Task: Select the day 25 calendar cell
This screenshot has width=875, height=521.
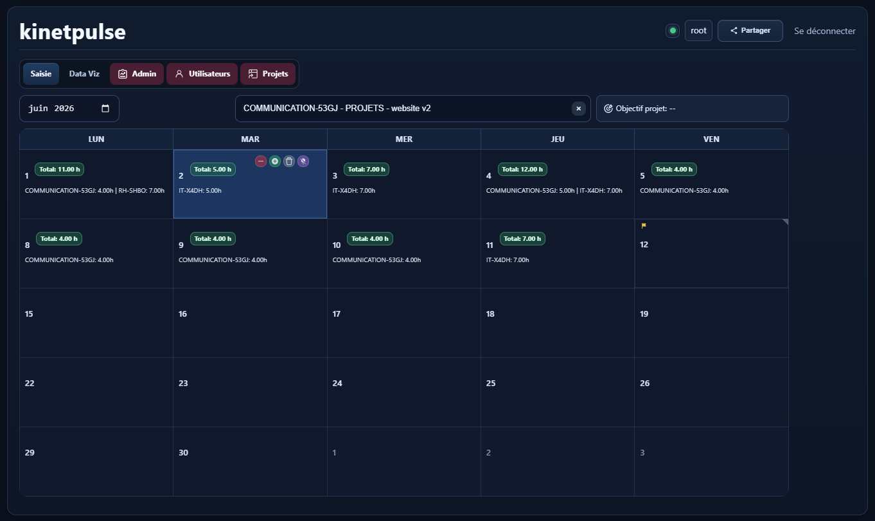Action: [558, 393]
